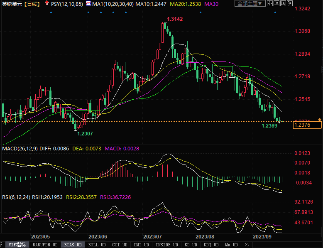The height and width of the screenshot is (248, 323).
Task: Click the MA1 indicator settings icon
Action: coord(88,4)
